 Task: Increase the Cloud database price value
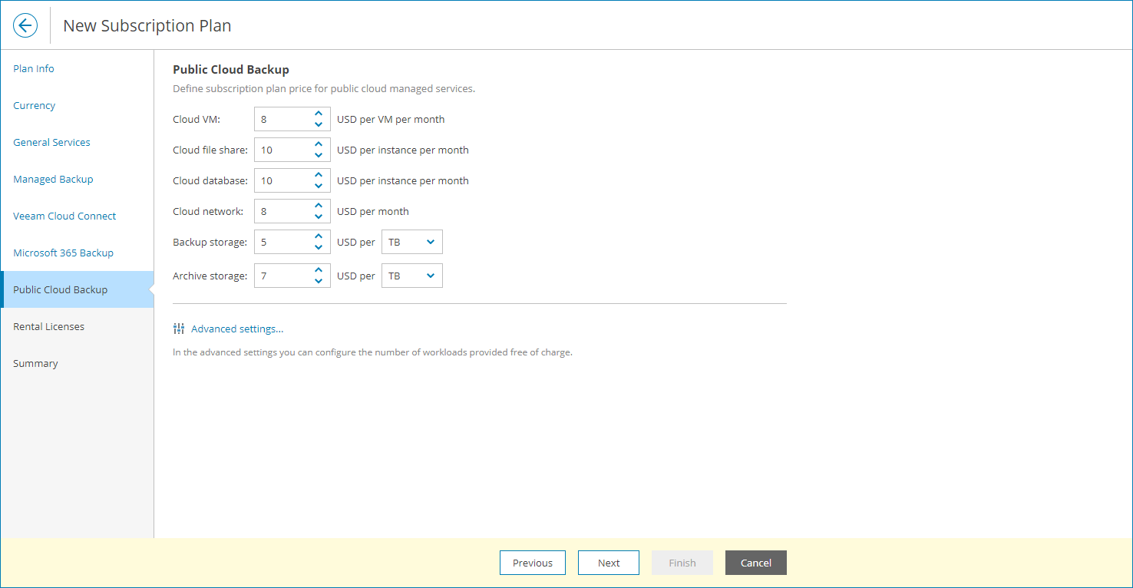319,175
